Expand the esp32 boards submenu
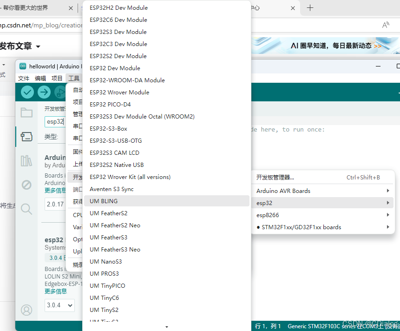 coord(322,203)
